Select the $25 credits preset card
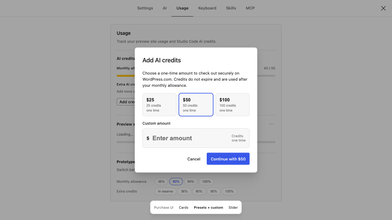The height and width of the screenshot is (220, 392). pyautogui.click(x=159, y=105)
